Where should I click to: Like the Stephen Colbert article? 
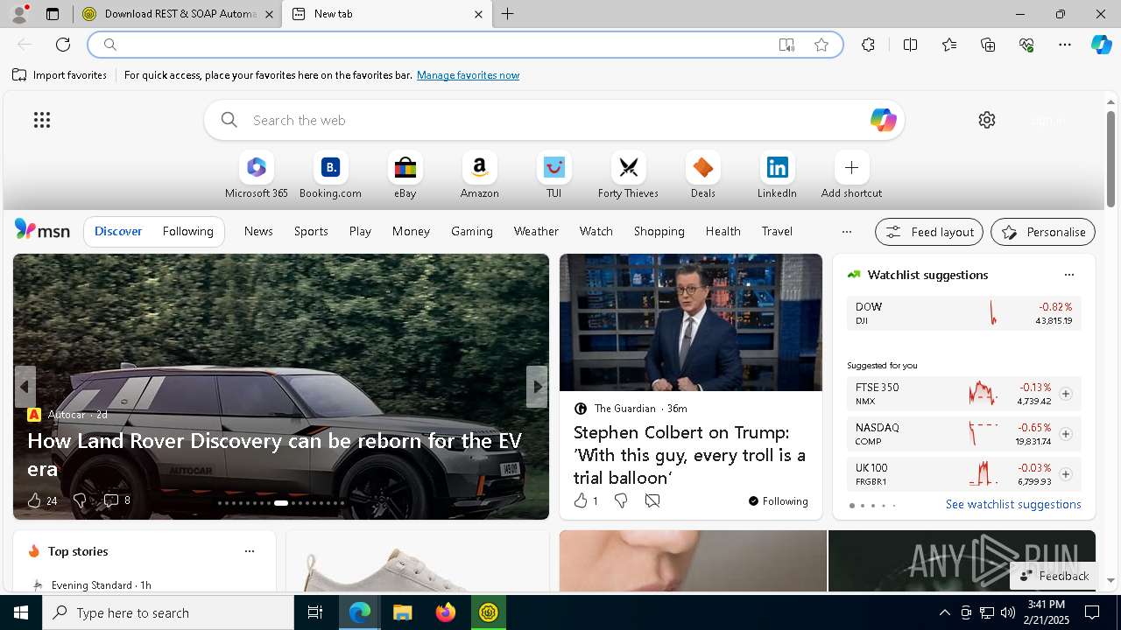585,500
